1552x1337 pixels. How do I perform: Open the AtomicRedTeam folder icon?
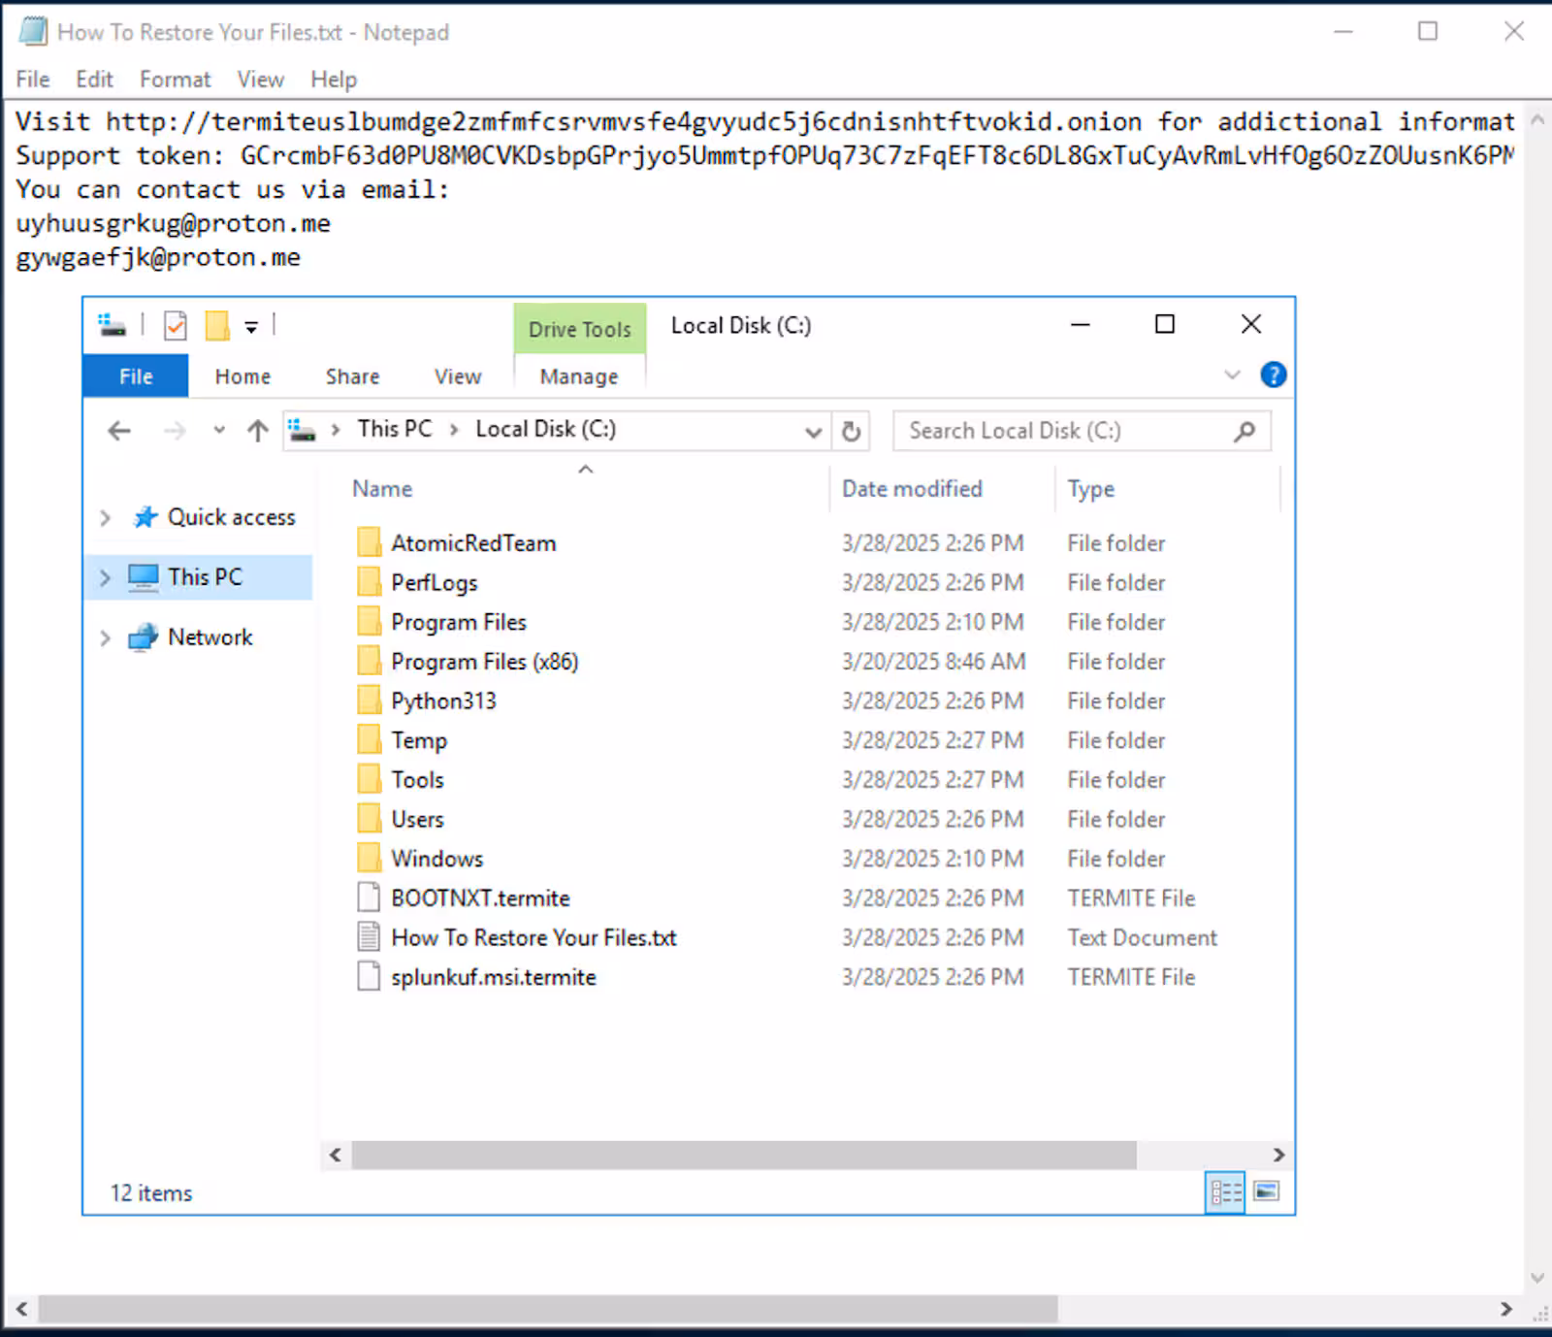369,542
